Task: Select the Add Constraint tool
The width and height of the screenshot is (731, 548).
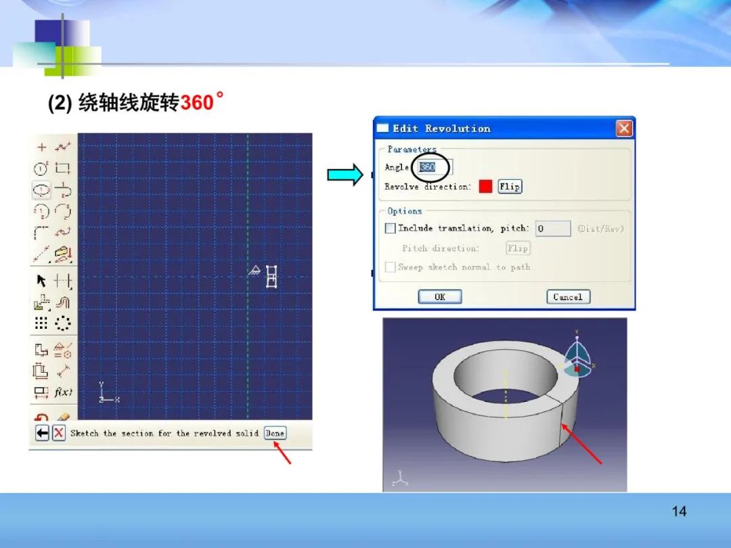Action: point(63,350)
